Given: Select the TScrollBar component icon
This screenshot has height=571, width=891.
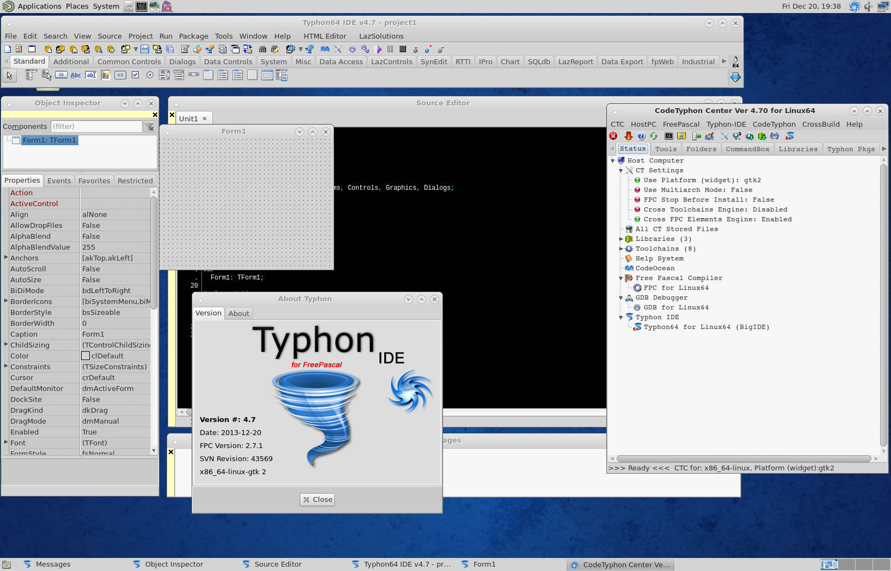Looking at the screenshot, I should pyautogui.click(x=194, y=76).
